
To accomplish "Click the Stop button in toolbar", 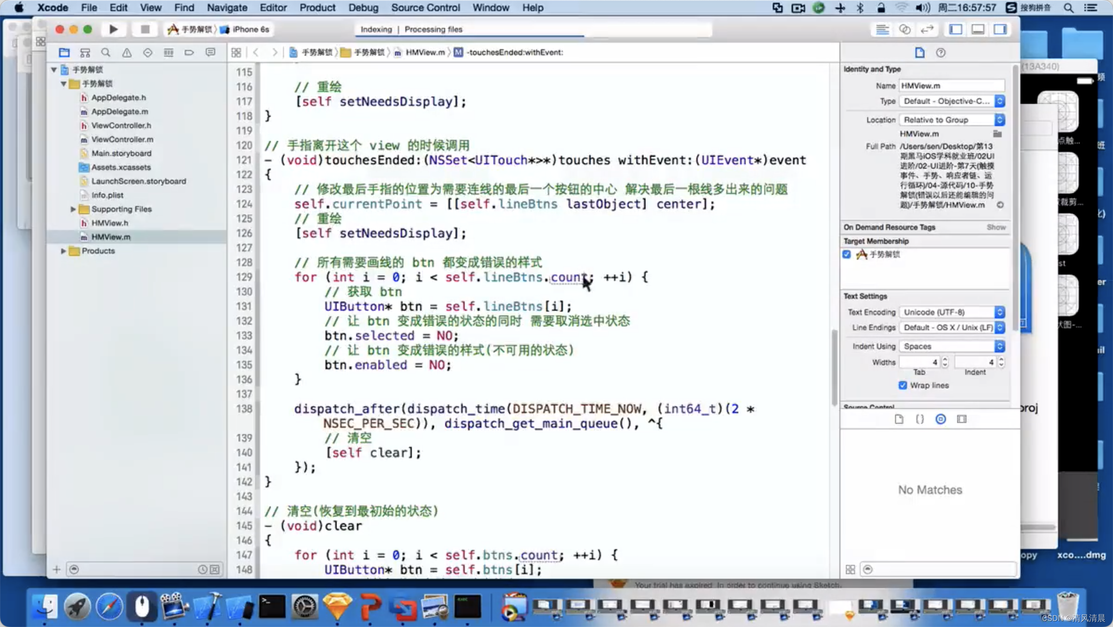I will [x=145, y=29].
